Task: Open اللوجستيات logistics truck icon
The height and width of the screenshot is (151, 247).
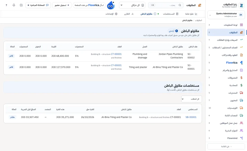Action: pyautogui.click(x=241, y=108)
